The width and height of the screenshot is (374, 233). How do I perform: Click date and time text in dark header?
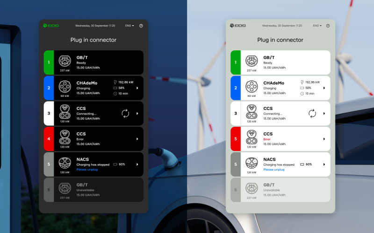pos(95,26)
